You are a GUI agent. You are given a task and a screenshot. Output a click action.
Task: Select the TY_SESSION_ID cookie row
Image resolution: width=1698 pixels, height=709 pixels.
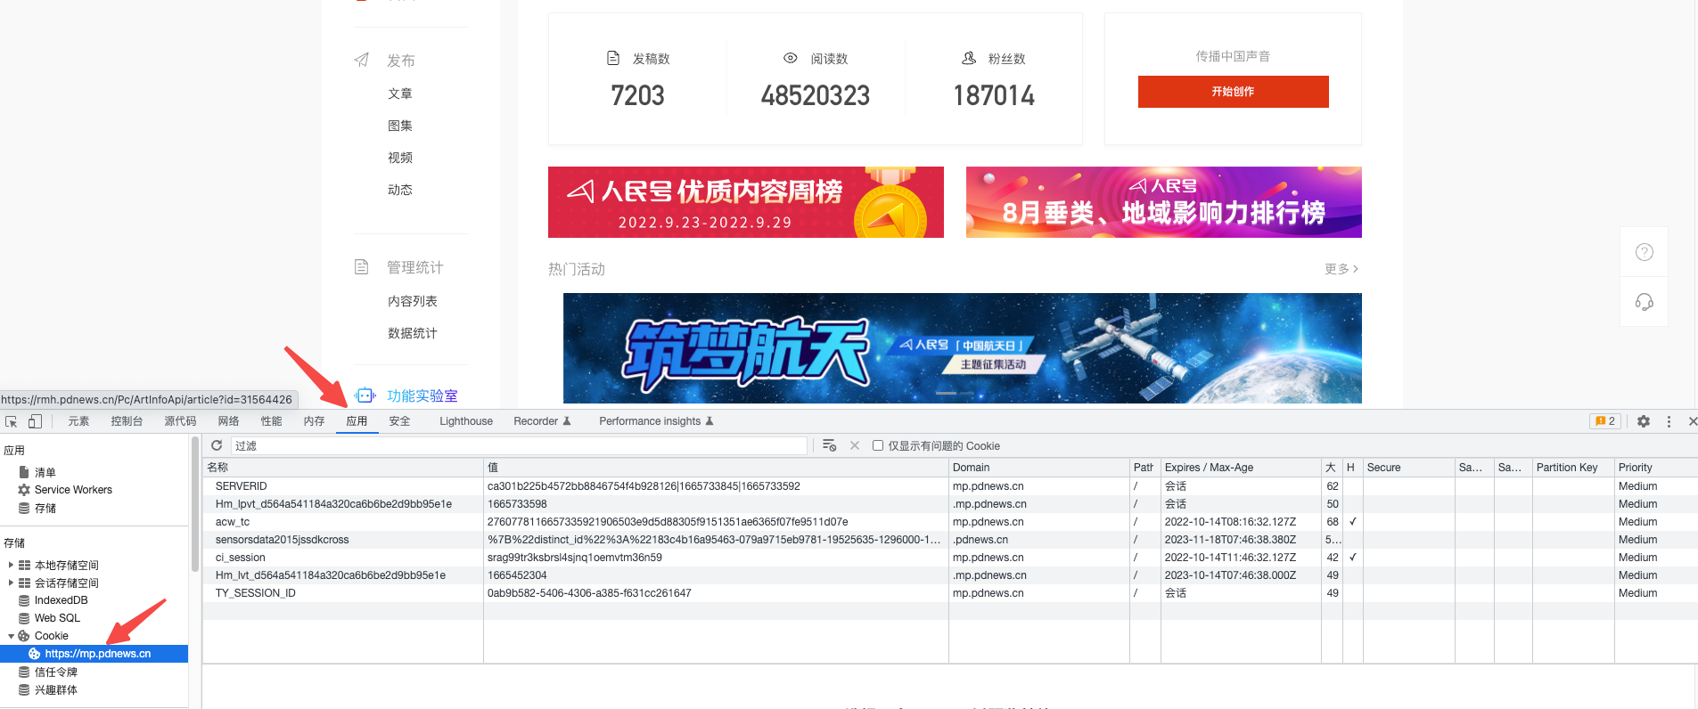(x=950, y=593)
